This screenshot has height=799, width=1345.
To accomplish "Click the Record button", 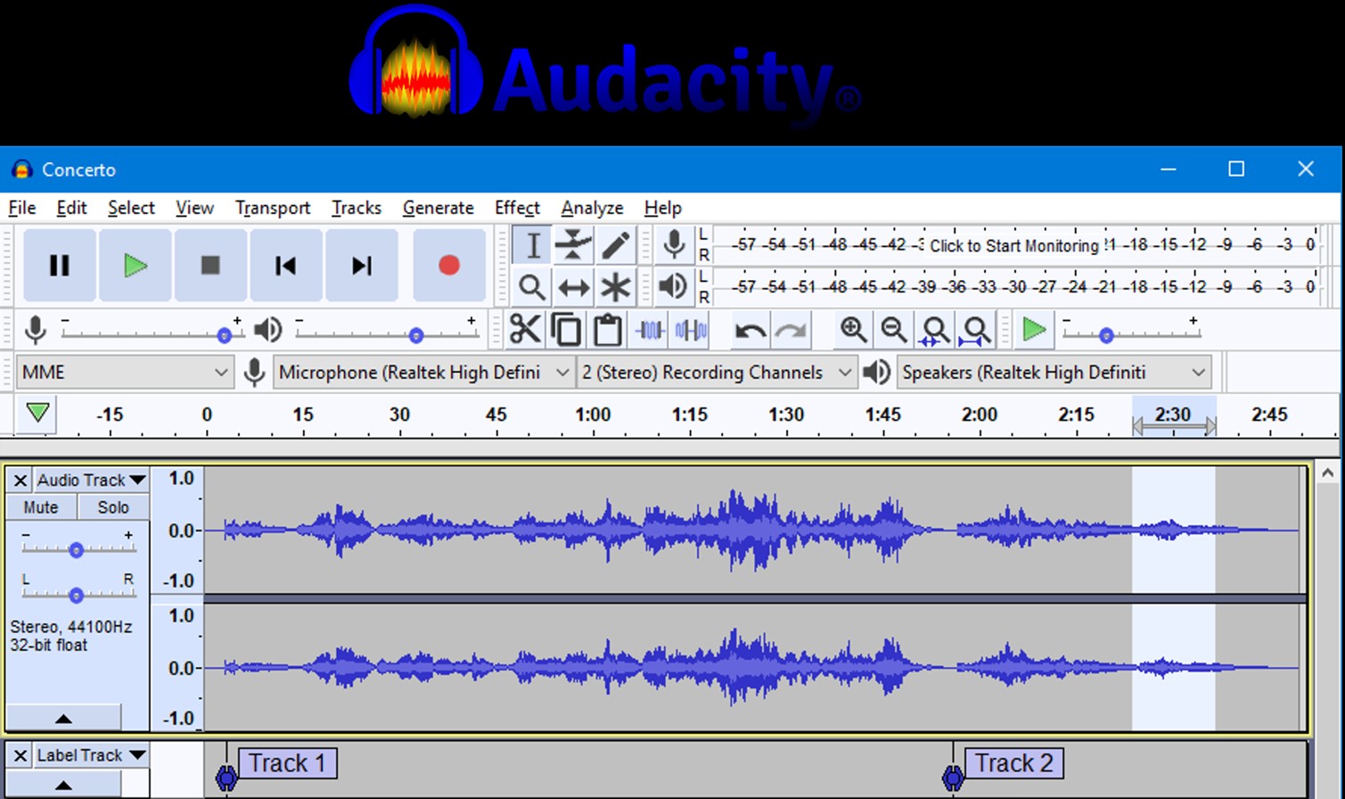I will (449, 266).
